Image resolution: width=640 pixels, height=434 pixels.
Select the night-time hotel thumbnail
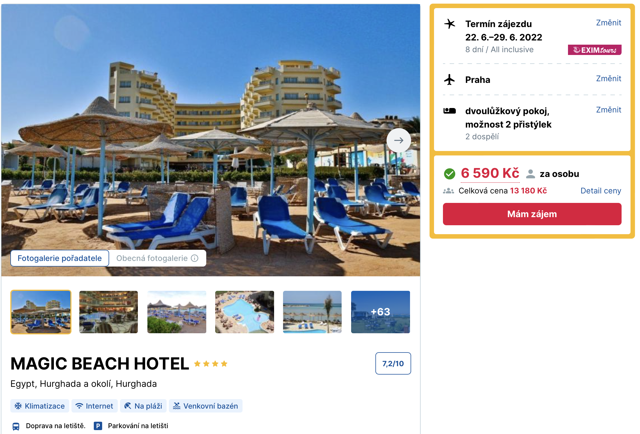109,312
